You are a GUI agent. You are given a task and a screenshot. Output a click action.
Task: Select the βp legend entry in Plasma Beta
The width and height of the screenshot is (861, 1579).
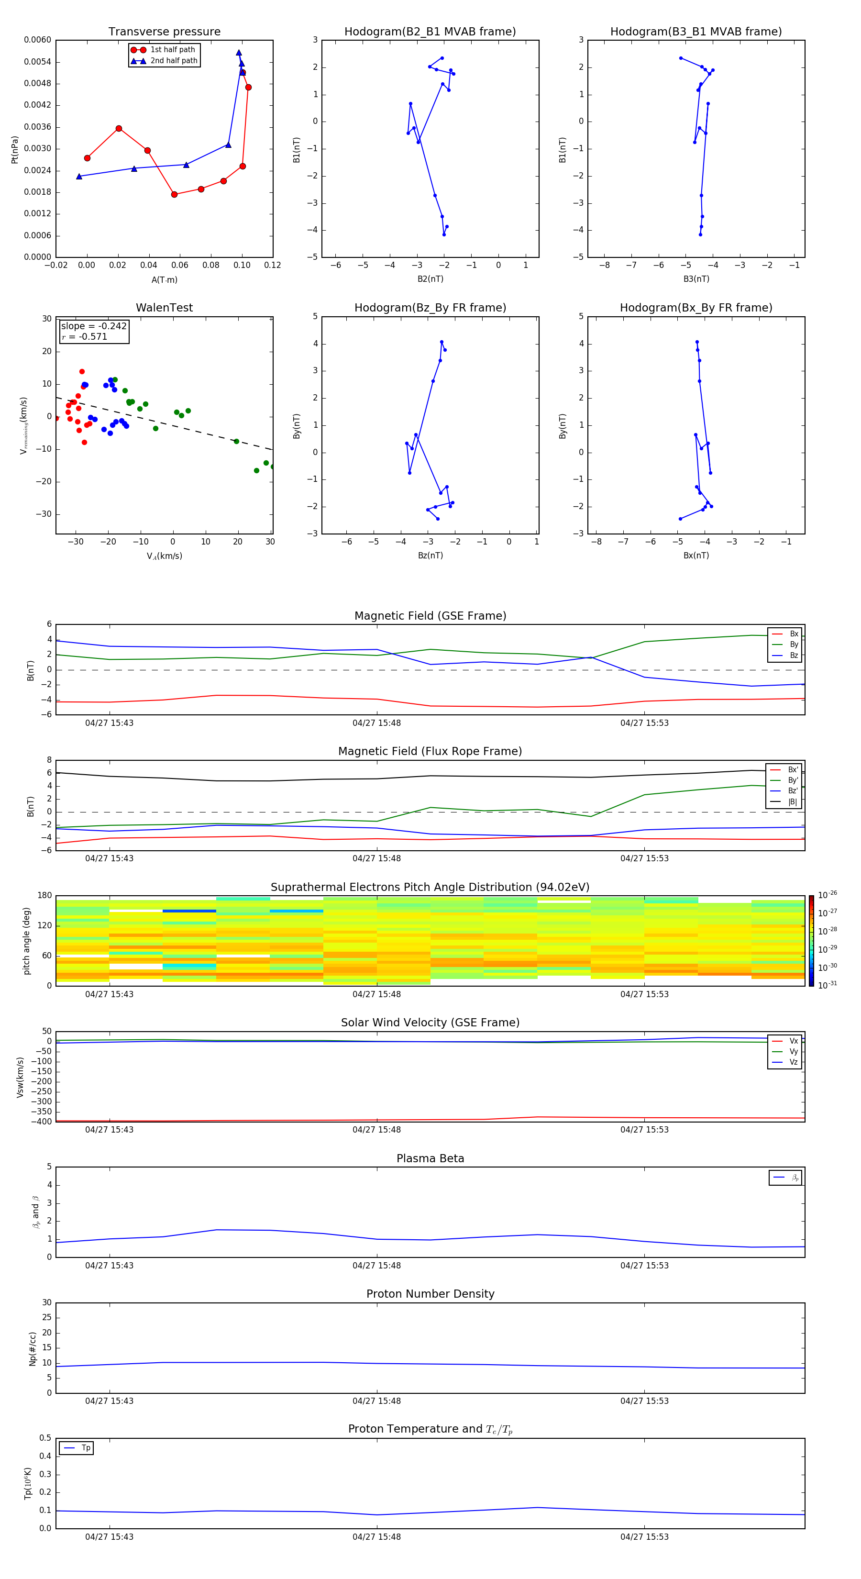click(785, 1178)
